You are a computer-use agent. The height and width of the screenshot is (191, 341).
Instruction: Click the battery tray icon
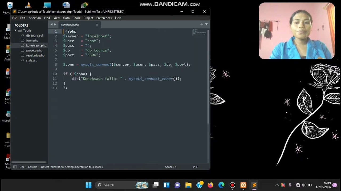tap(310, 185)
